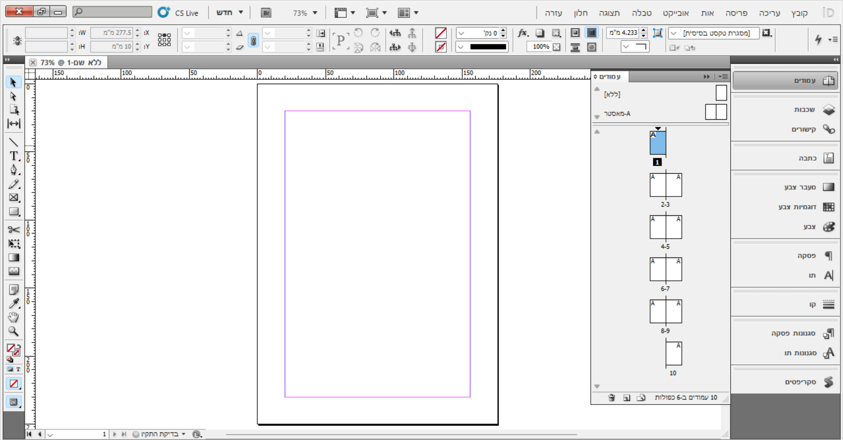Toggle the Apply None button in toolbox
Viewport: 843px width, 440px height.
pyautogui.click(x=14, y=383)
